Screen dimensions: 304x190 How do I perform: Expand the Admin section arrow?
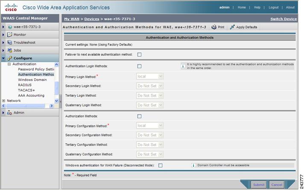coord(3,112)
